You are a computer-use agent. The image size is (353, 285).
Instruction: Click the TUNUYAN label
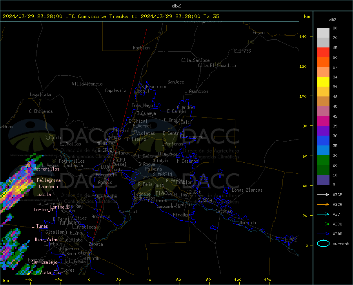click(x=91, y=259)
